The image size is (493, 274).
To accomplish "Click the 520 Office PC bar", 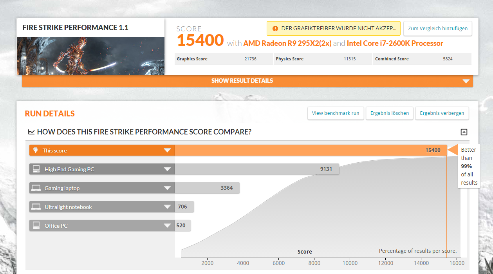I will tap(183, 226).
